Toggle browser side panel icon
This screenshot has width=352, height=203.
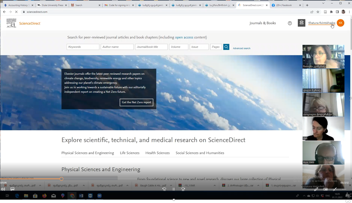click(x=337, y=12)
